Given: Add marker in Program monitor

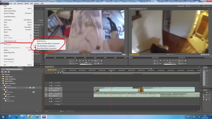Looking at the screenshot, I should coord(160,61).
